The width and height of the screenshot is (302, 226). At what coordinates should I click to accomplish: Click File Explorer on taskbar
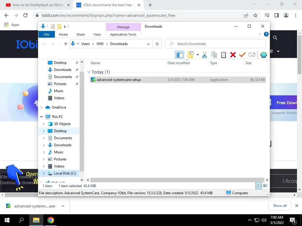pos(36,220)
